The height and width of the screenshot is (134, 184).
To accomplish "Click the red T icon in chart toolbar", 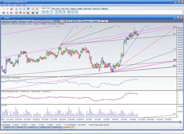I will coord(41,21).
